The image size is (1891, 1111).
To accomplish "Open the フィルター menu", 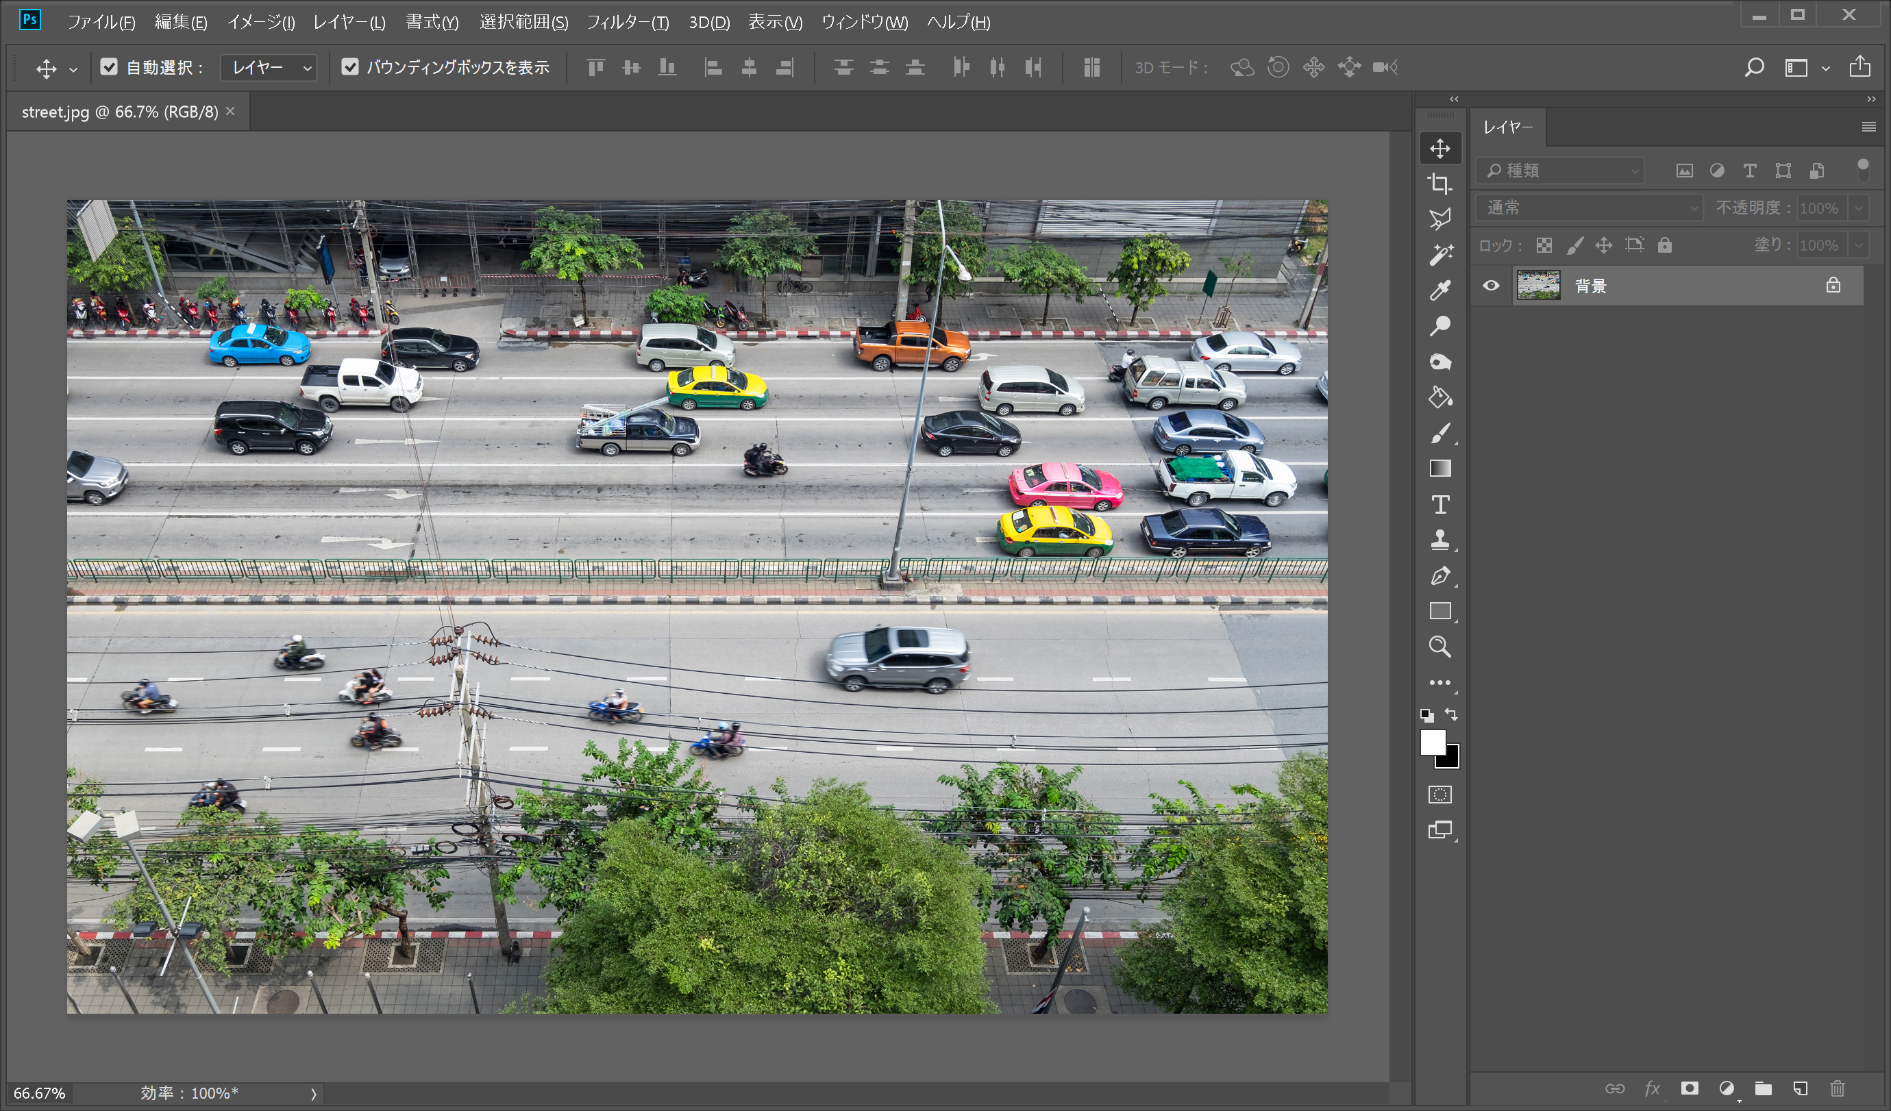I will point(628,22).
